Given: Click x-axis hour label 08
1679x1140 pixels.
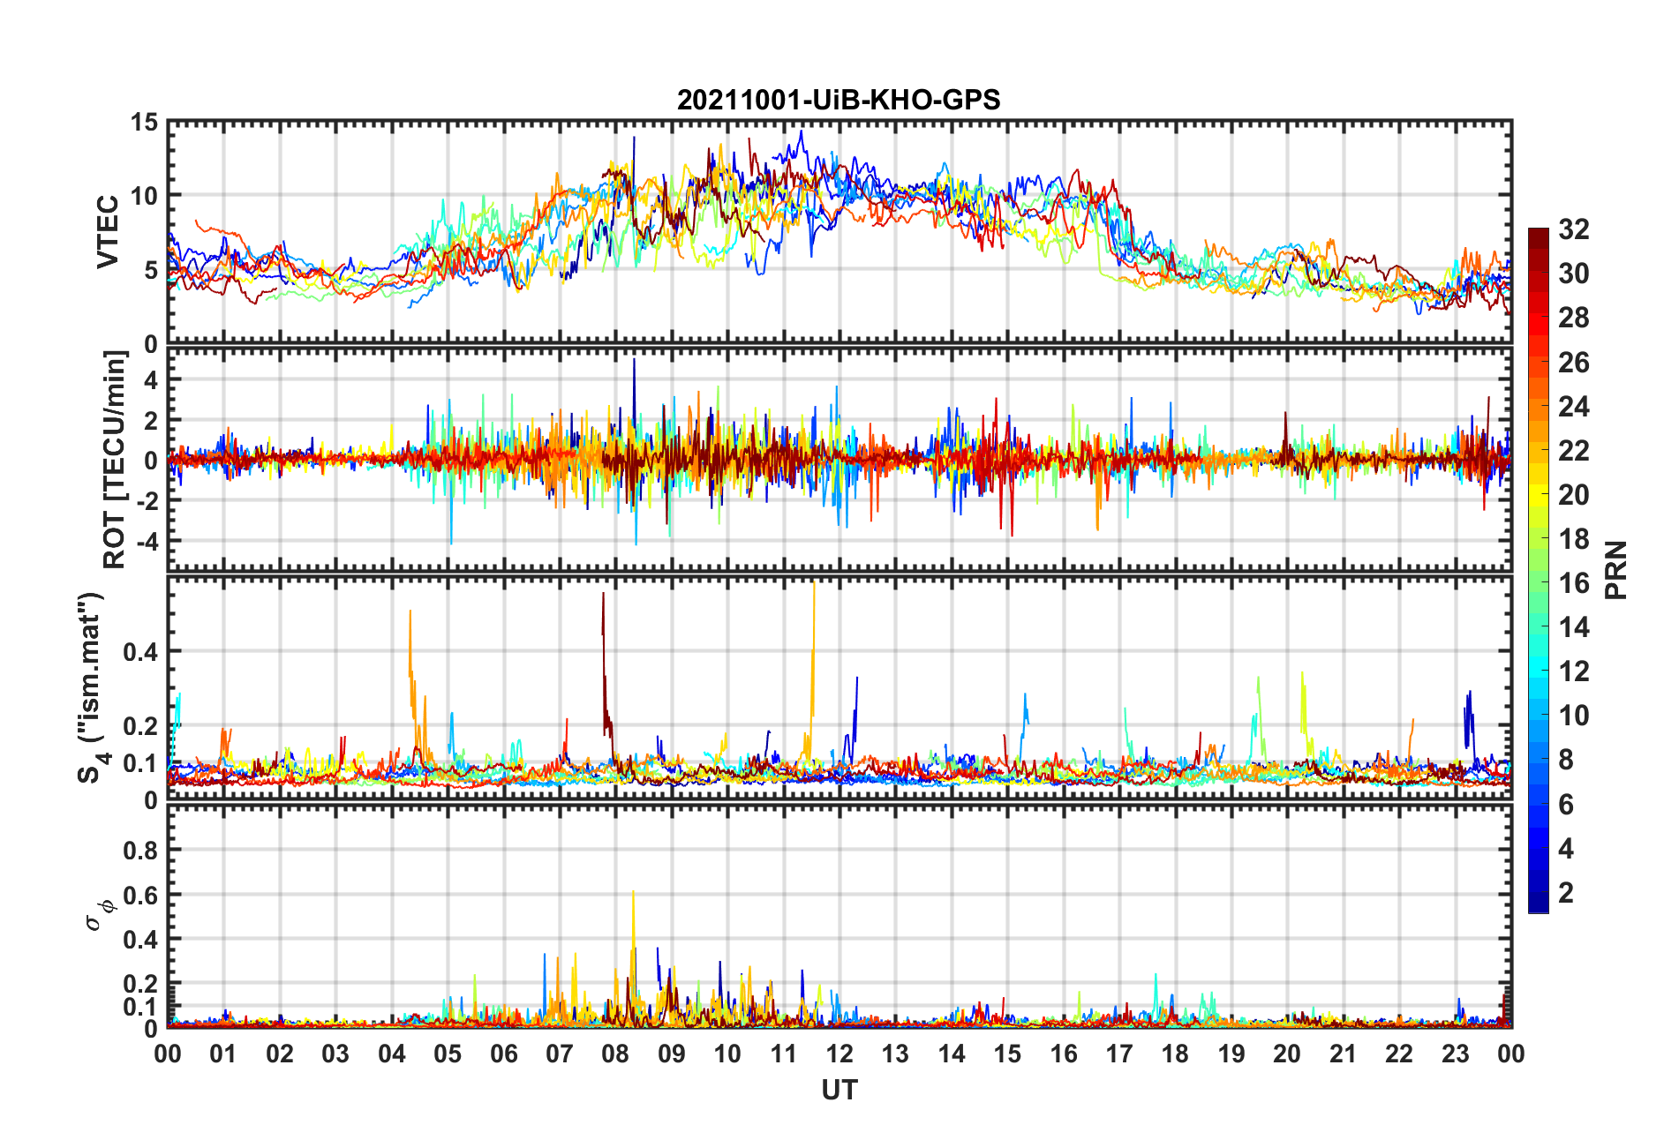Looking at the screenshot, I should 615,1054.
